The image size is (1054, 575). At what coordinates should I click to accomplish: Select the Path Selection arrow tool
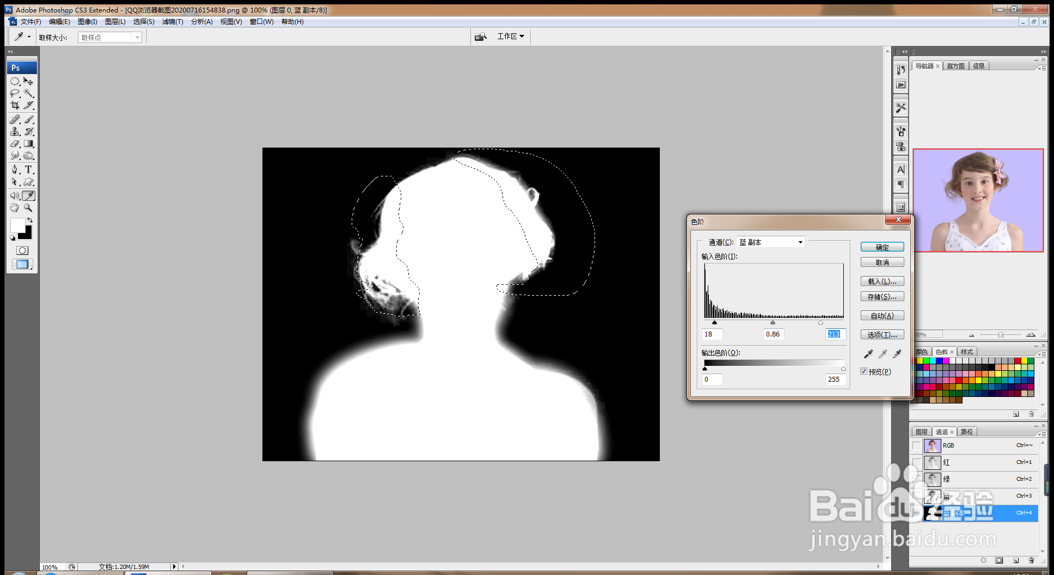[15, 182]
